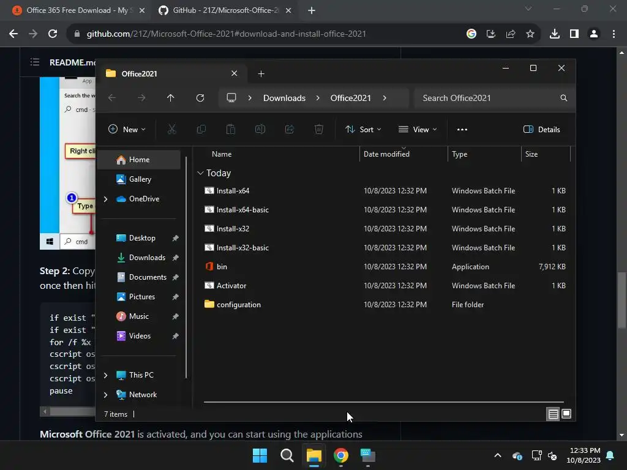Open a new Chrome tab
Image resolution: width=627 pixels, height=470 pixels.
312,11
